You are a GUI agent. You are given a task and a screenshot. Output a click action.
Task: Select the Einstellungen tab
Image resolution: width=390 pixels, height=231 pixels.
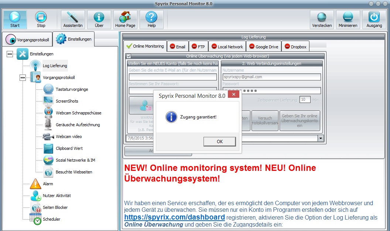pyautogui.click(x=73, y=39)
